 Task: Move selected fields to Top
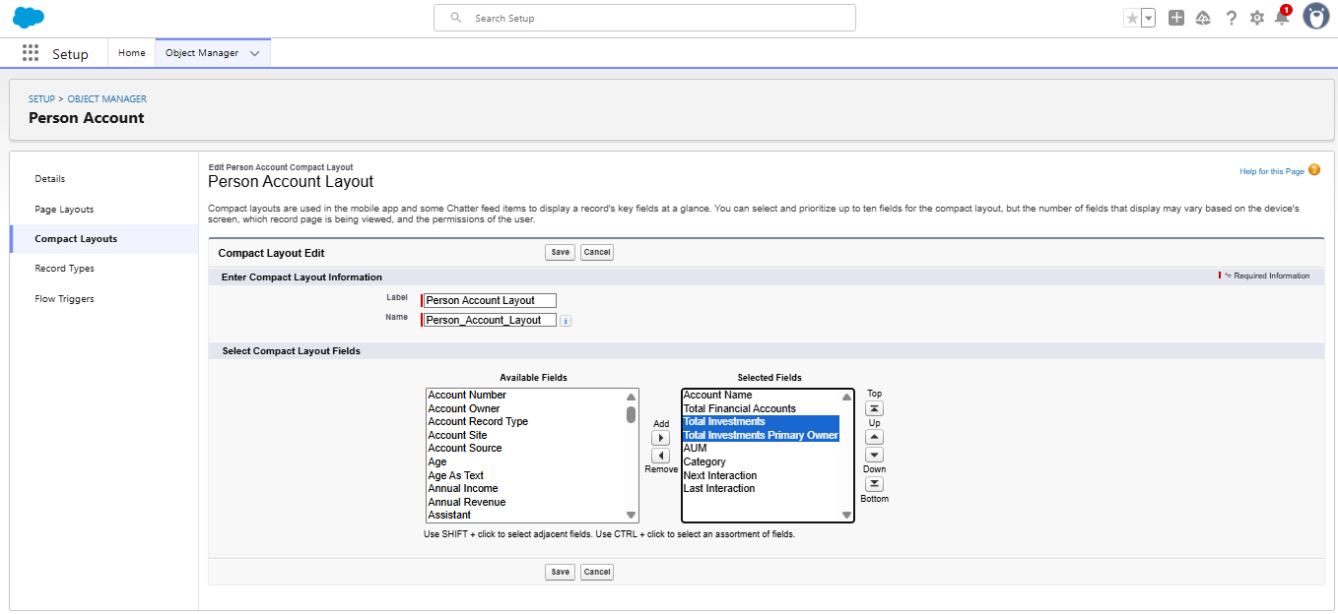pos(874,408)
